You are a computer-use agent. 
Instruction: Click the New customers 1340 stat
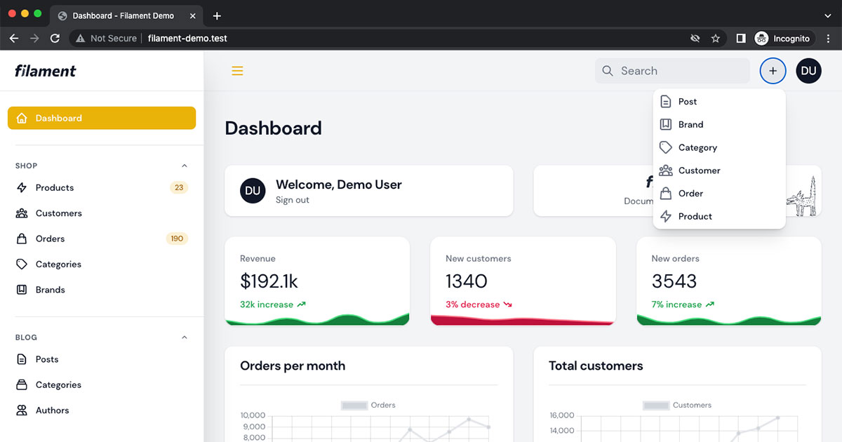click(523, 281)
